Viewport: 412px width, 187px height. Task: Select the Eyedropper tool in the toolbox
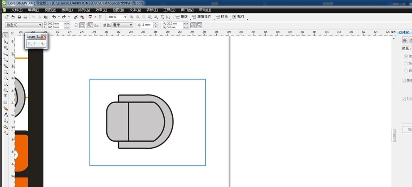coord(5,114)
